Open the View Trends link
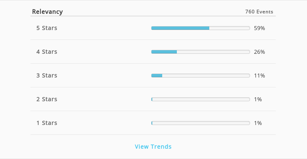 [x=153, y=146]
